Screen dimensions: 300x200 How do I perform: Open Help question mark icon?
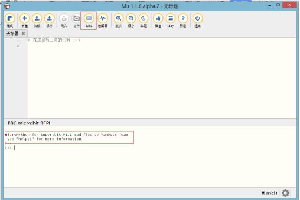pos(183,18)
